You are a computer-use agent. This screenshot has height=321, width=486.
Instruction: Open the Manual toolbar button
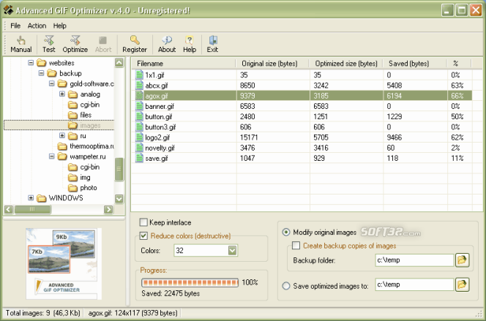20,45
